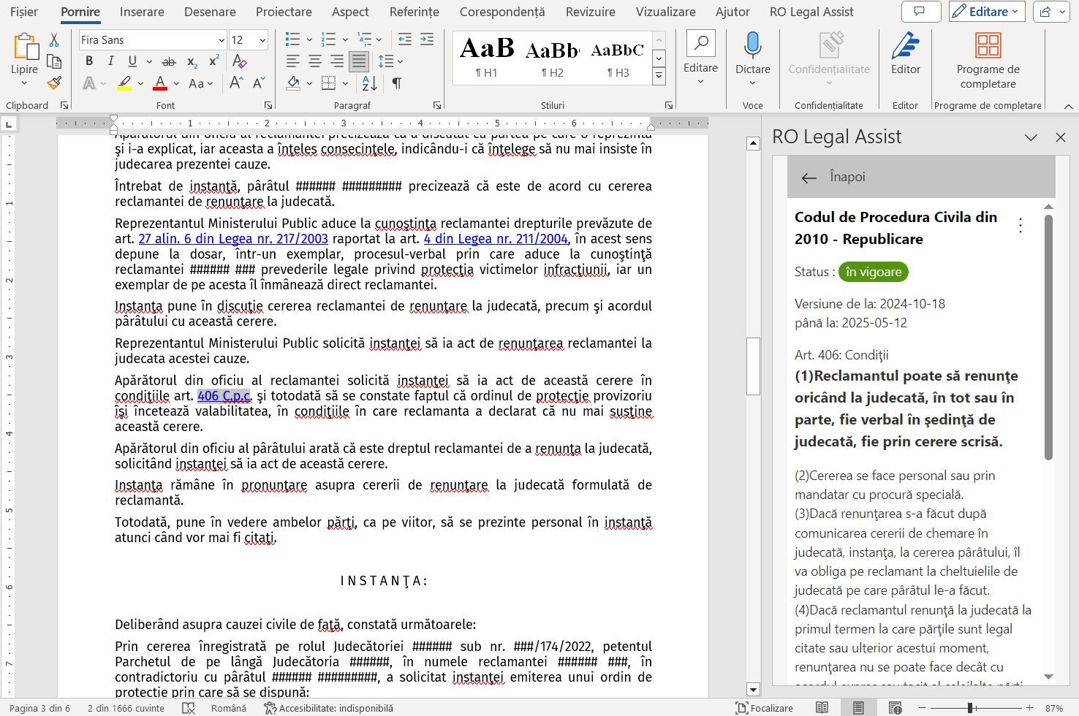The image size is (1079, 716).
Task: Open the font color dropdown arrow
Action: (176, 84)
